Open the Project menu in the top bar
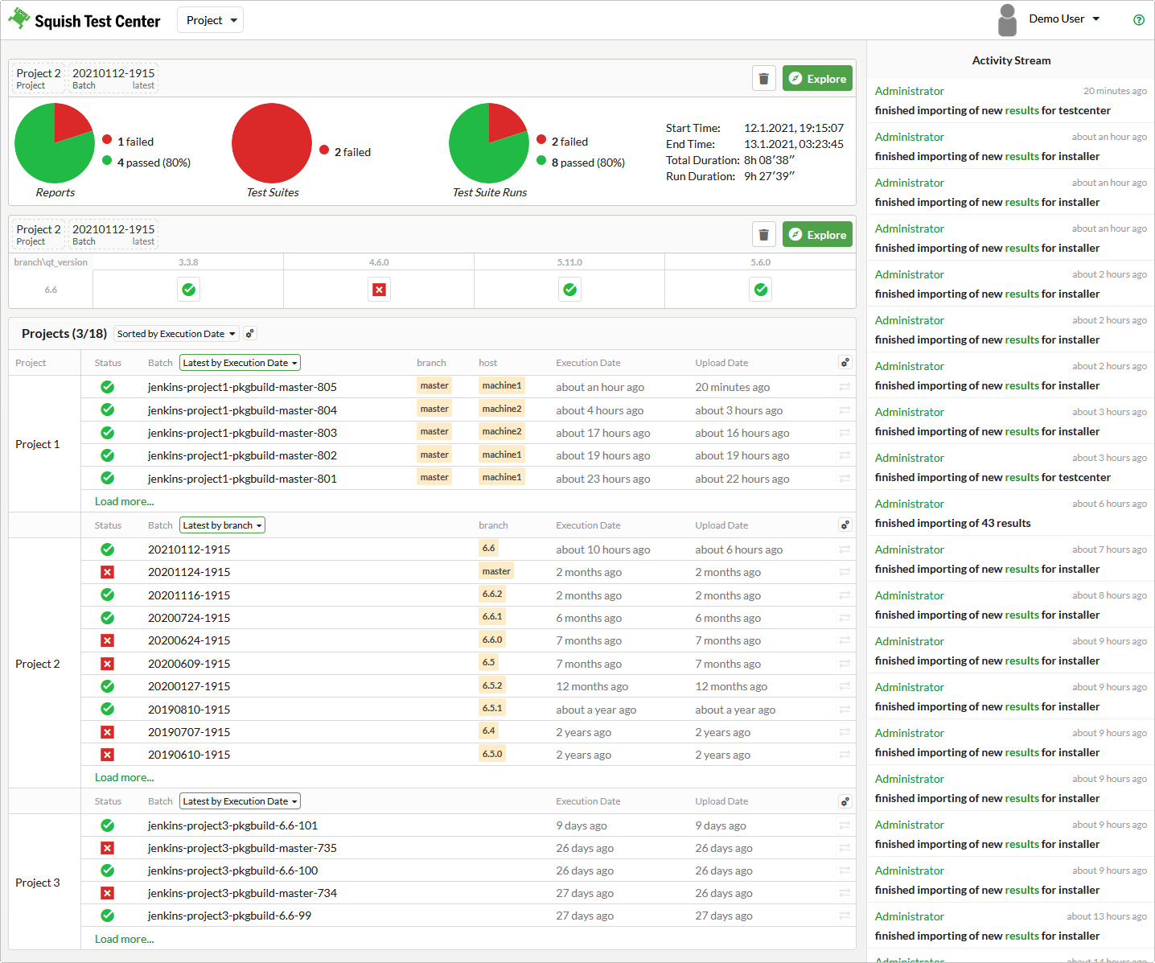This screenshot has height=963, width=1155. pos(210,20)
